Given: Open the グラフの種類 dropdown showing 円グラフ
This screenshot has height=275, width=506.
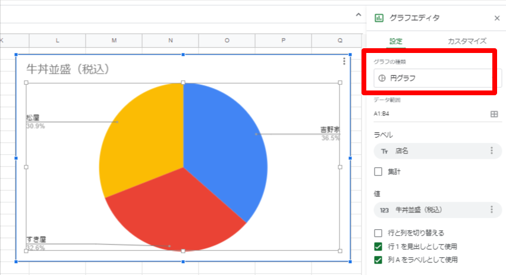Looking at the screenshot, I should [x=437, y=78].
